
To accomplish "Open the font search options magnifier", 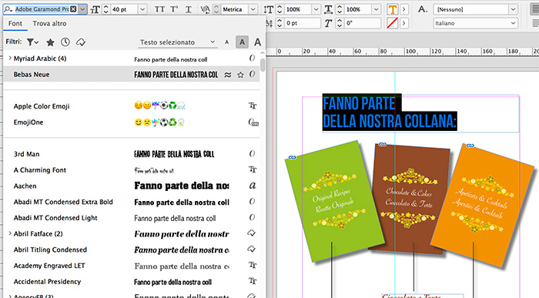I will [x=8, y=9].
